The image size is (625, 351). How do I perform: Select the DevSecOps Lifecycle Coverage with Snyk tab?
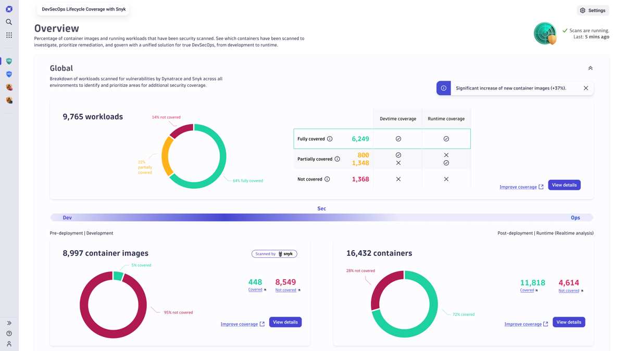84,9
